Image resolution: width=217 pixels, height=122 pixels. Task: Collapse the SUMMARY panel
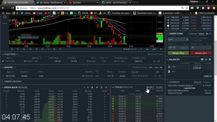pyautogui.click(x=168, y=82)
